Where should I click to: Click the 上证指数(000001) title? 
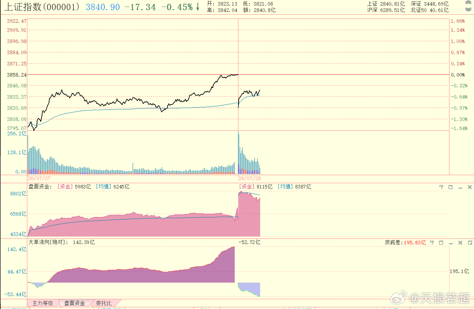(x=42, y=7)
